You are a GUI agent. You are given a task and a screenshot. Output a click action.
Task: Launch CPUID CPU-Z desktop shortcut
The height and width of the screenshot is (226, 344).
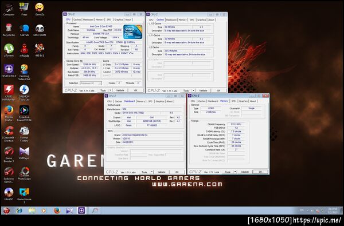[9, 71]
